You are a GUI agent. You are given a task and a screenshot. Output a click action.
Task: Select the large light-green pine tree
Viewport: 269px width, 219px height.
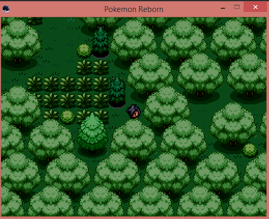(x=92, y=134)
